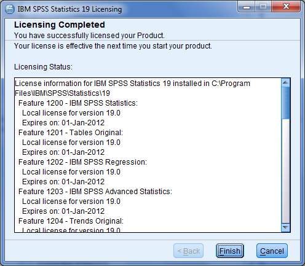Close the Licensing window with X

(x=286, y=7)
